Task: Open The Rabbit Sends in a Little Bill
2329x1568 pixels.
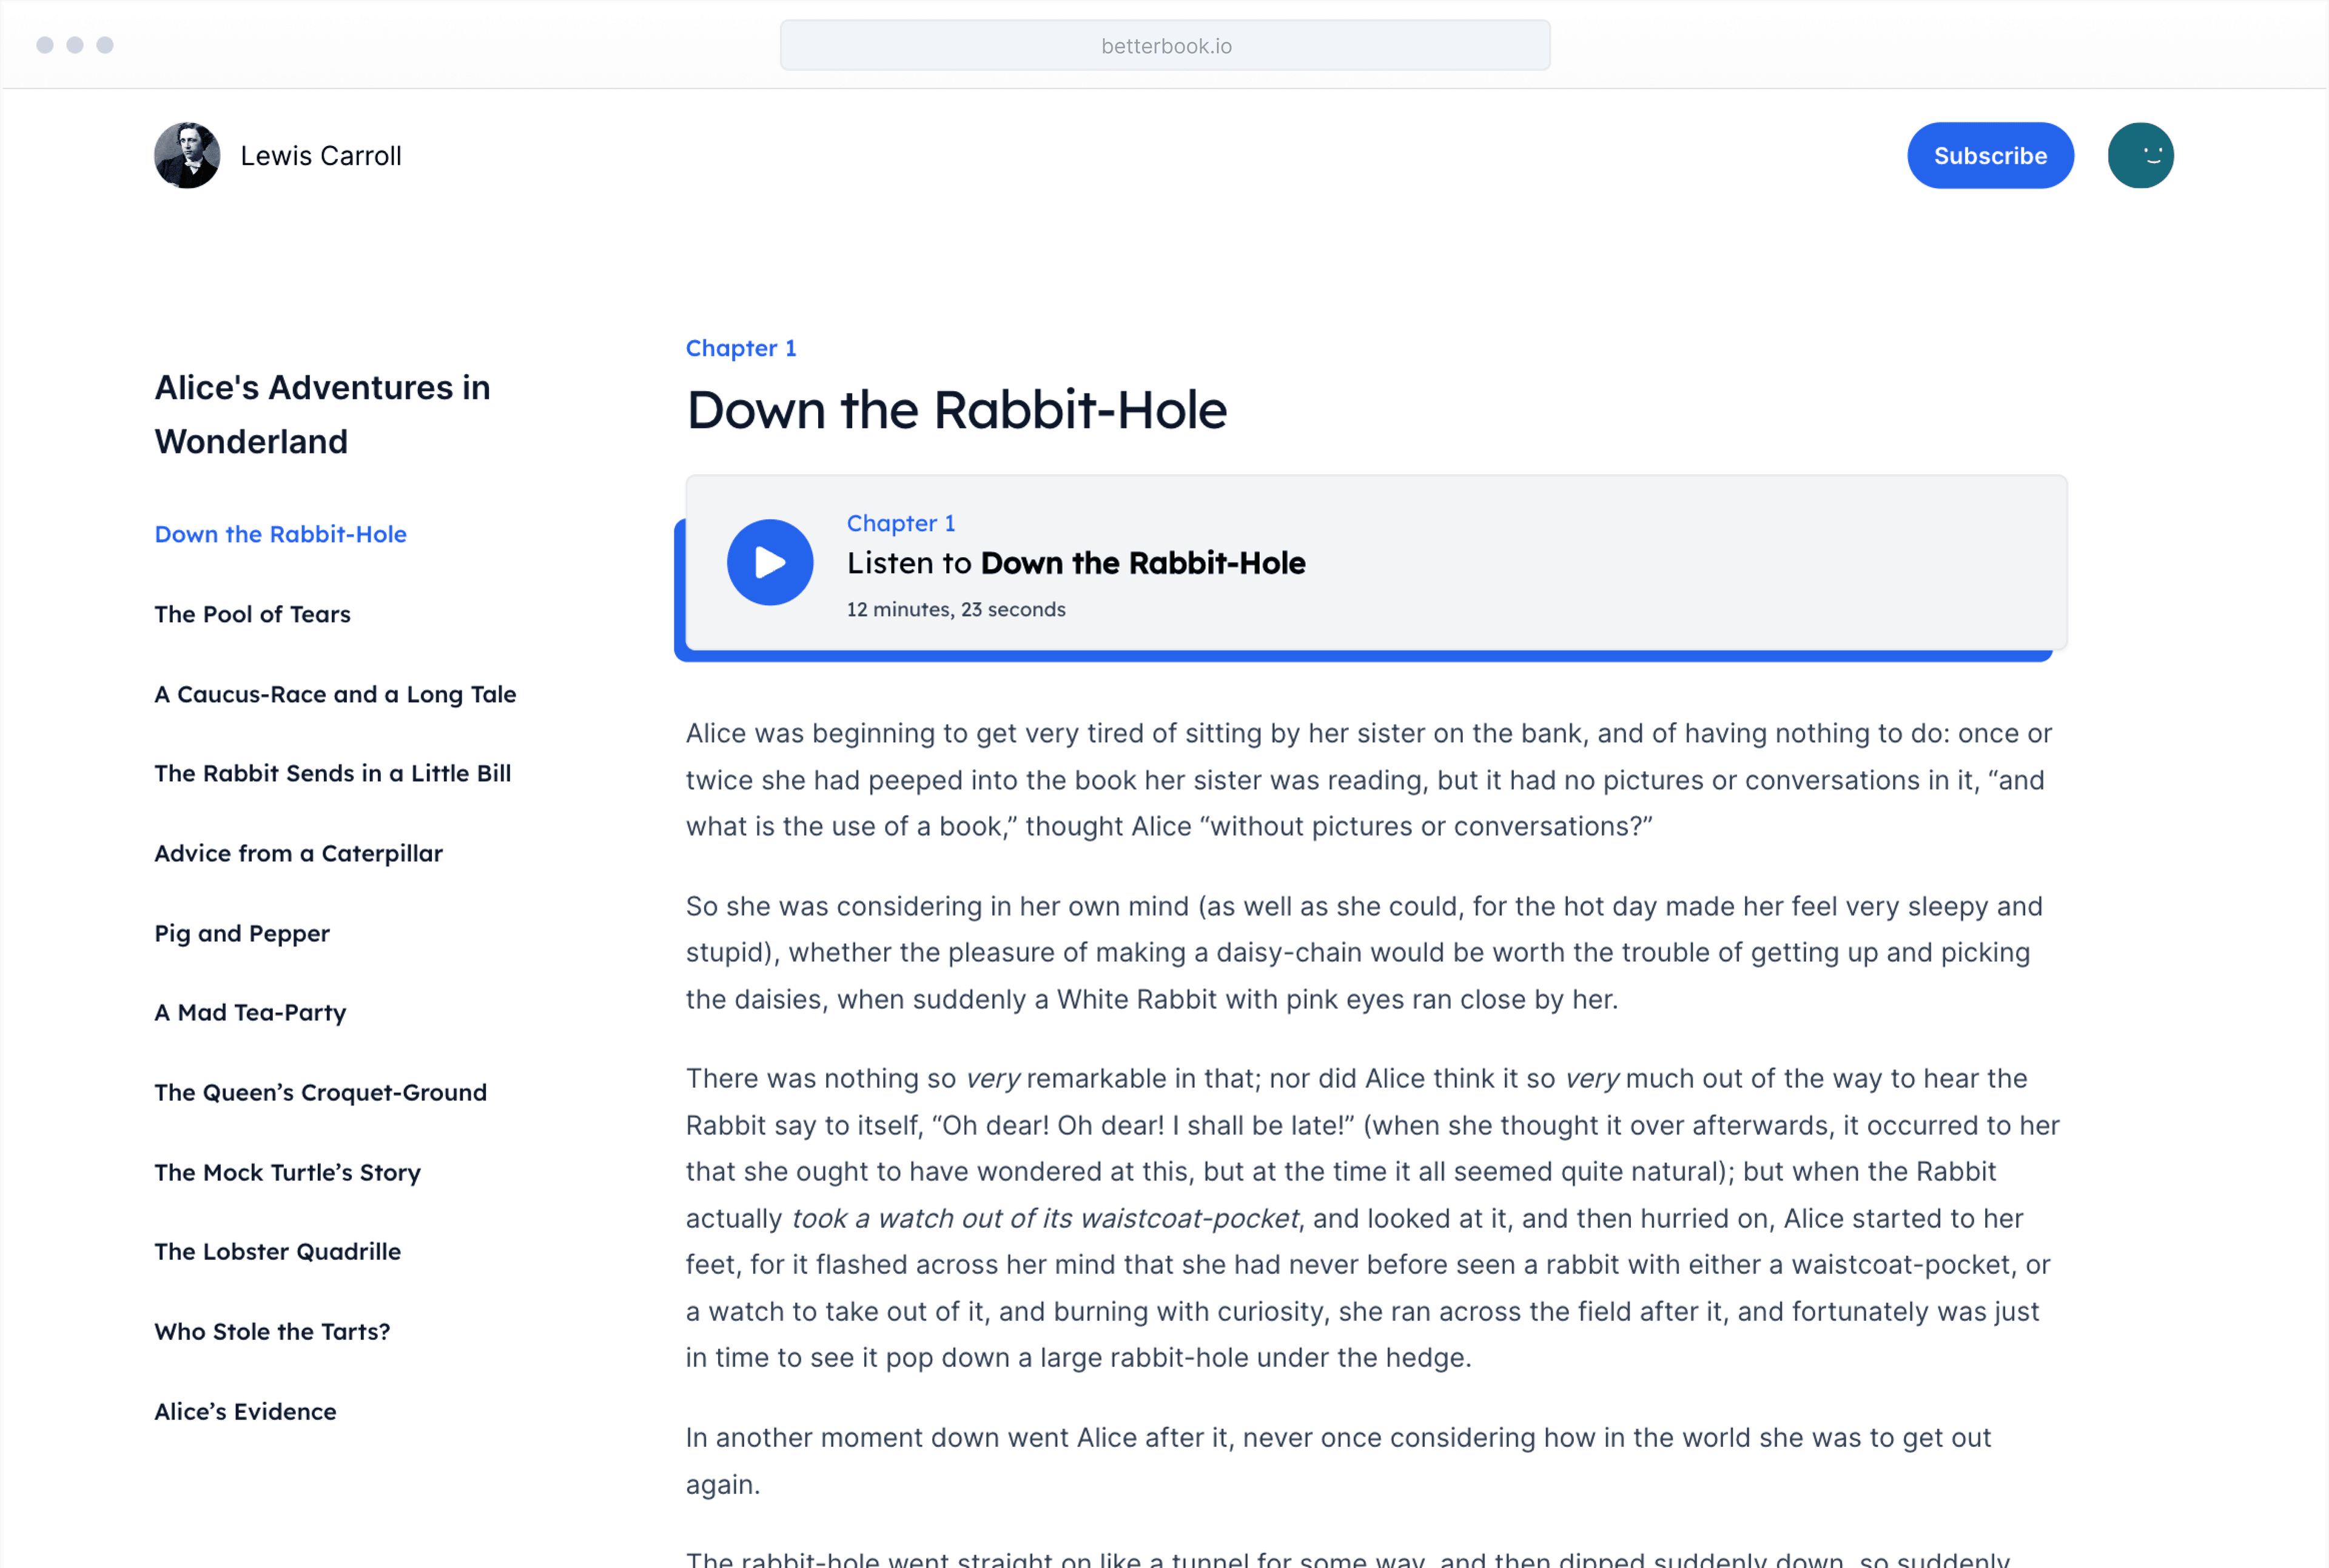Action: pyautogui.click(x=332, y=773)
